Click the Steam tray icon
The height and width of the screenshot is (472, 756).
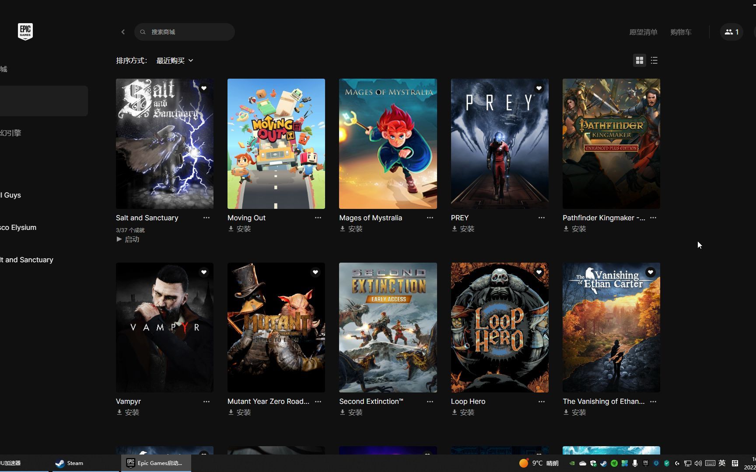click(x=603, y=463)
